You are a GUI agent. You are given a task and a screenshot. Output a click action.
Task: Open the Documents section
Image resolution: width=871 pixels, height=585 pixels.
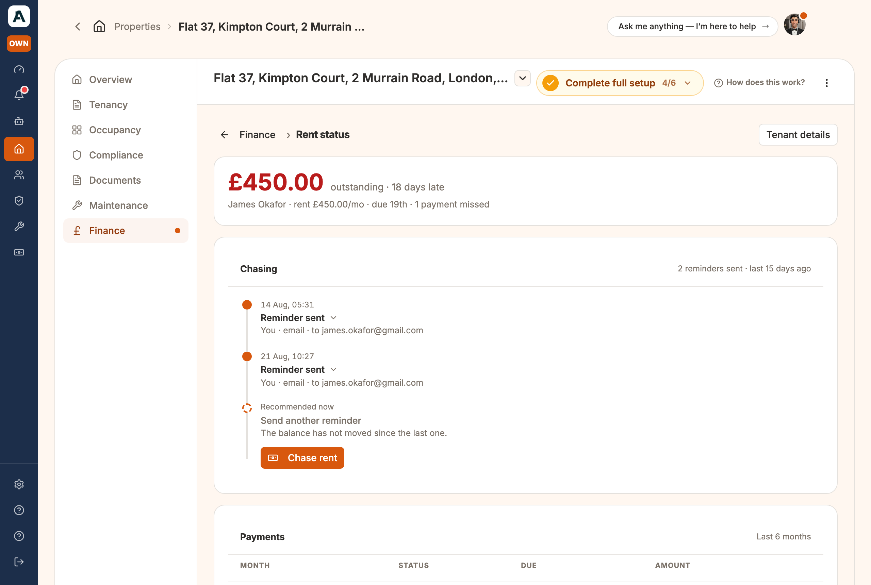[x=126, y=180]
